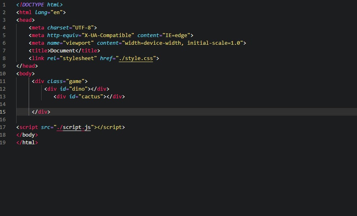Select line number 15 in gutter

pyautogui.click(x=3, y=112)
